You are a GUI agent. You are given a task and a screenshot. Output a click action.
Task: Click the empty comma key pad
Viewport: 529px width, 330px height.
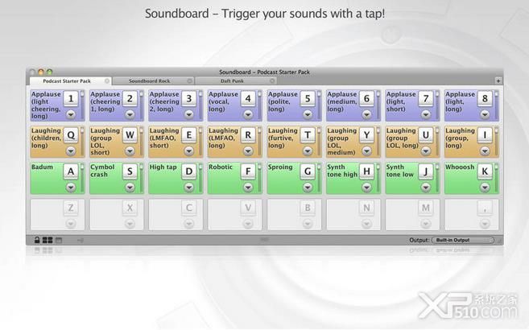[x=472, y=214]
